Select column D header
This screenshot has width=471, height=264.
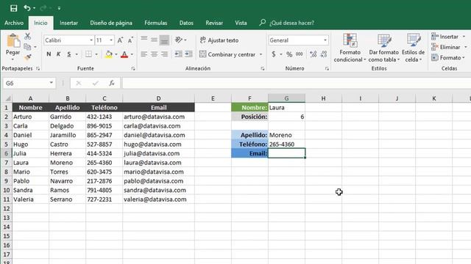pos(159,98)
